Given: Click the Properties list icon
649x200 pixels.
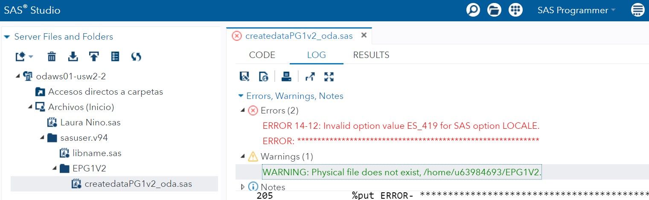Looking at the screenshot, I should coord(115,56).
